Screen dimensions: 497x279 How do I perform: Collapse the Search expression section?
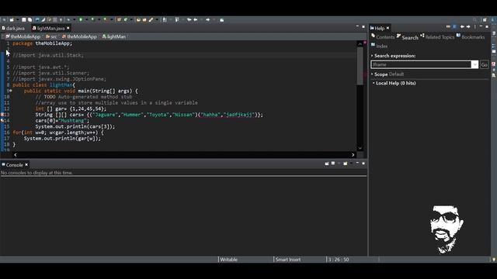(x=372, y=56)
